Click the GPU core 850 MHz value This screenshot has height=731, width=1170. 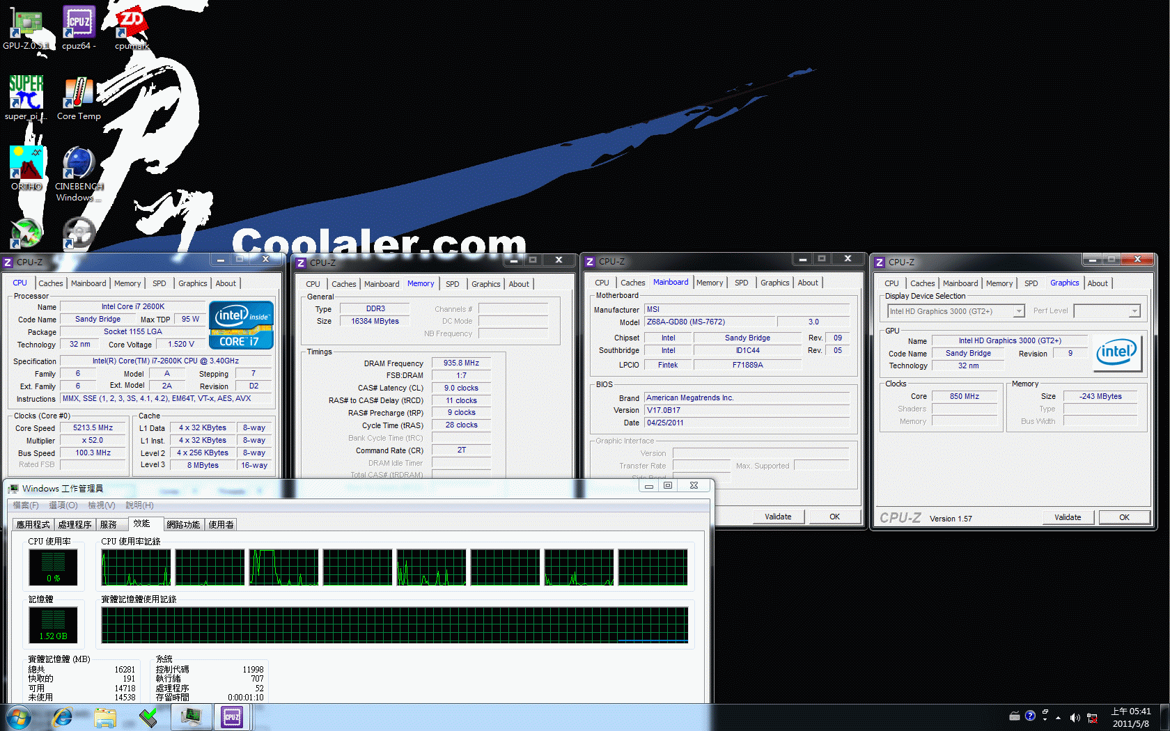[x=965, y=396]
